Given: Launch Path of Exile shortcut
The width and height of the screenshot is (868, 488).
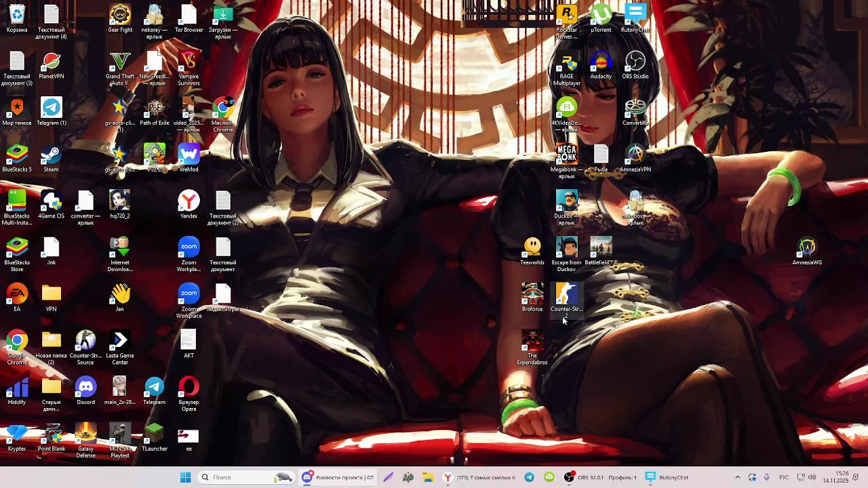Looking at the screenshot, I should [x=155, y=112].
